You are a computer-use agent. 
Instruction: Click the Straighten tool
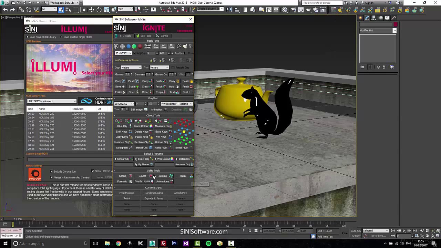click(x=124, y=148)
